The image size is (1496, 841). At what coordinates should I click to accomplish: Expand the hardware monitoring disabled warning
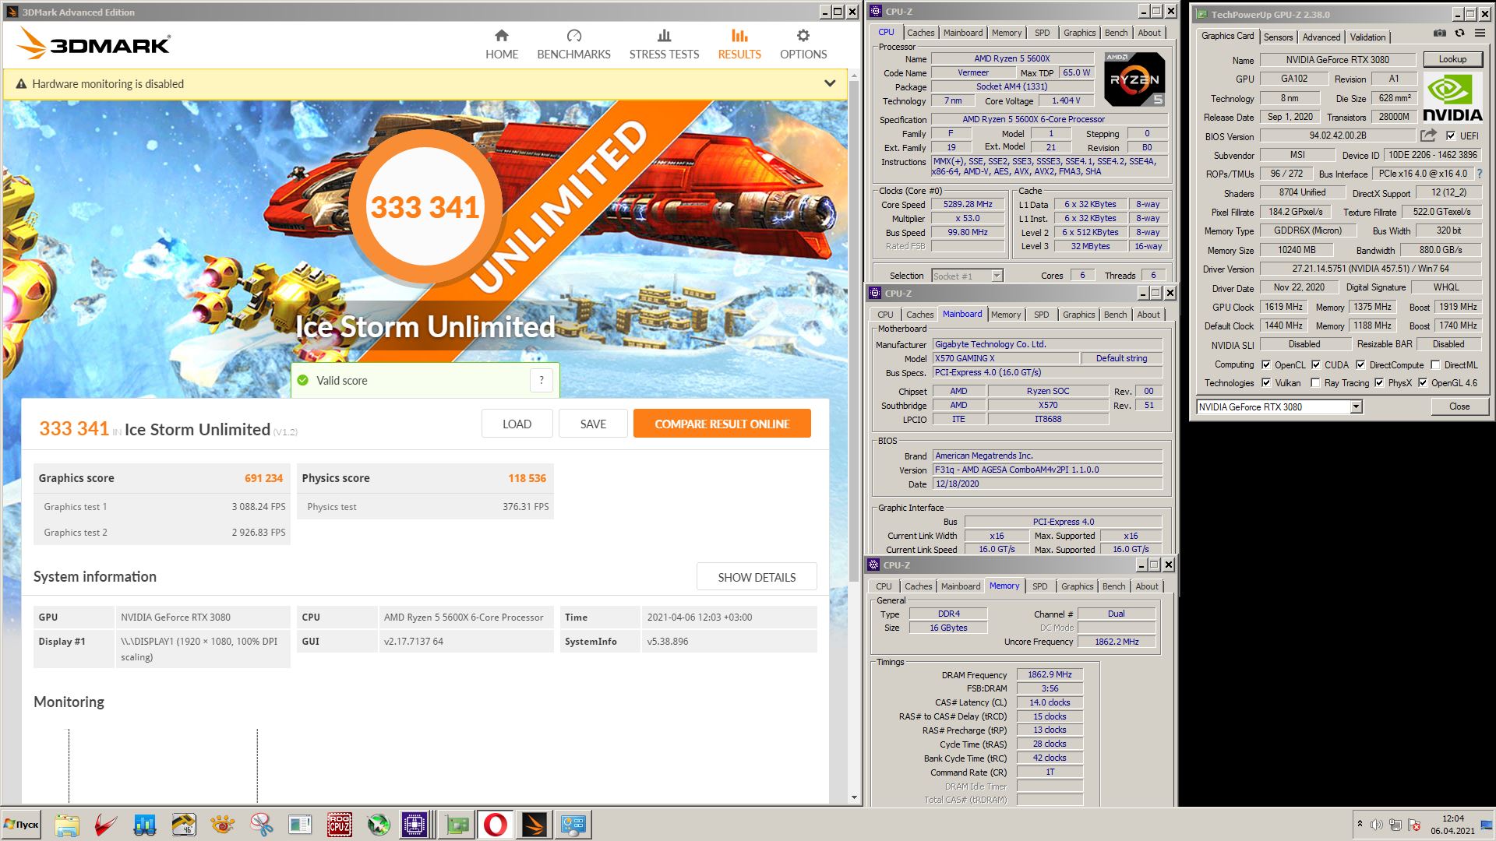(x=830, y=83)
